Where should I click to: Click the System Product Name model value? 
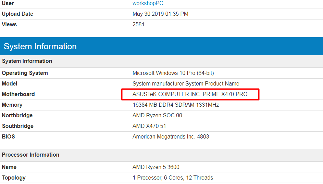[x=186, y=84]
